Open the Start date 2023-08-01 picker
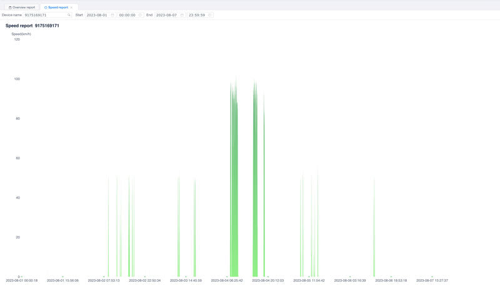This screenshot has width=500, height=288. click(x=97, y=14)
